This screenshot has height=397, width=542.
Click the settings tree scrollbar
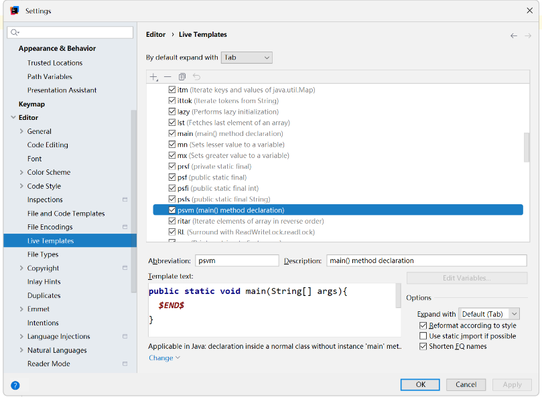[x=134, y=202]
